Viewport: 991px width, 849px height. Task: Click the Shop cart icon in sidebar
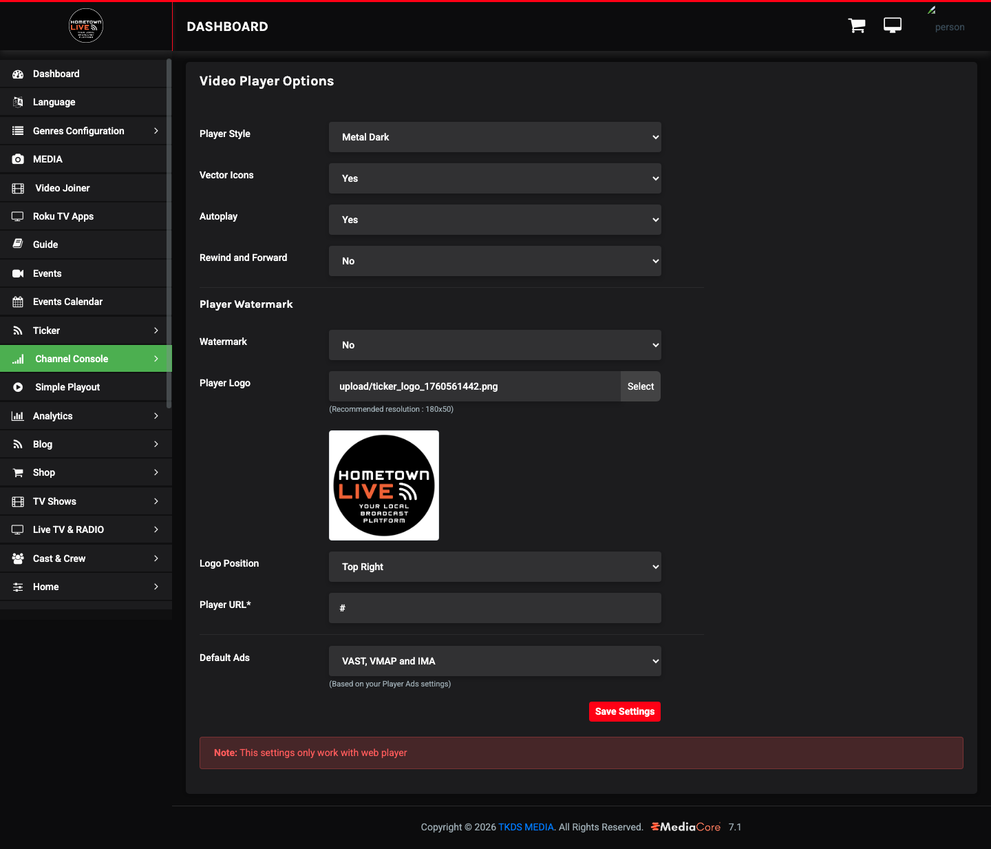coord(18,472)
